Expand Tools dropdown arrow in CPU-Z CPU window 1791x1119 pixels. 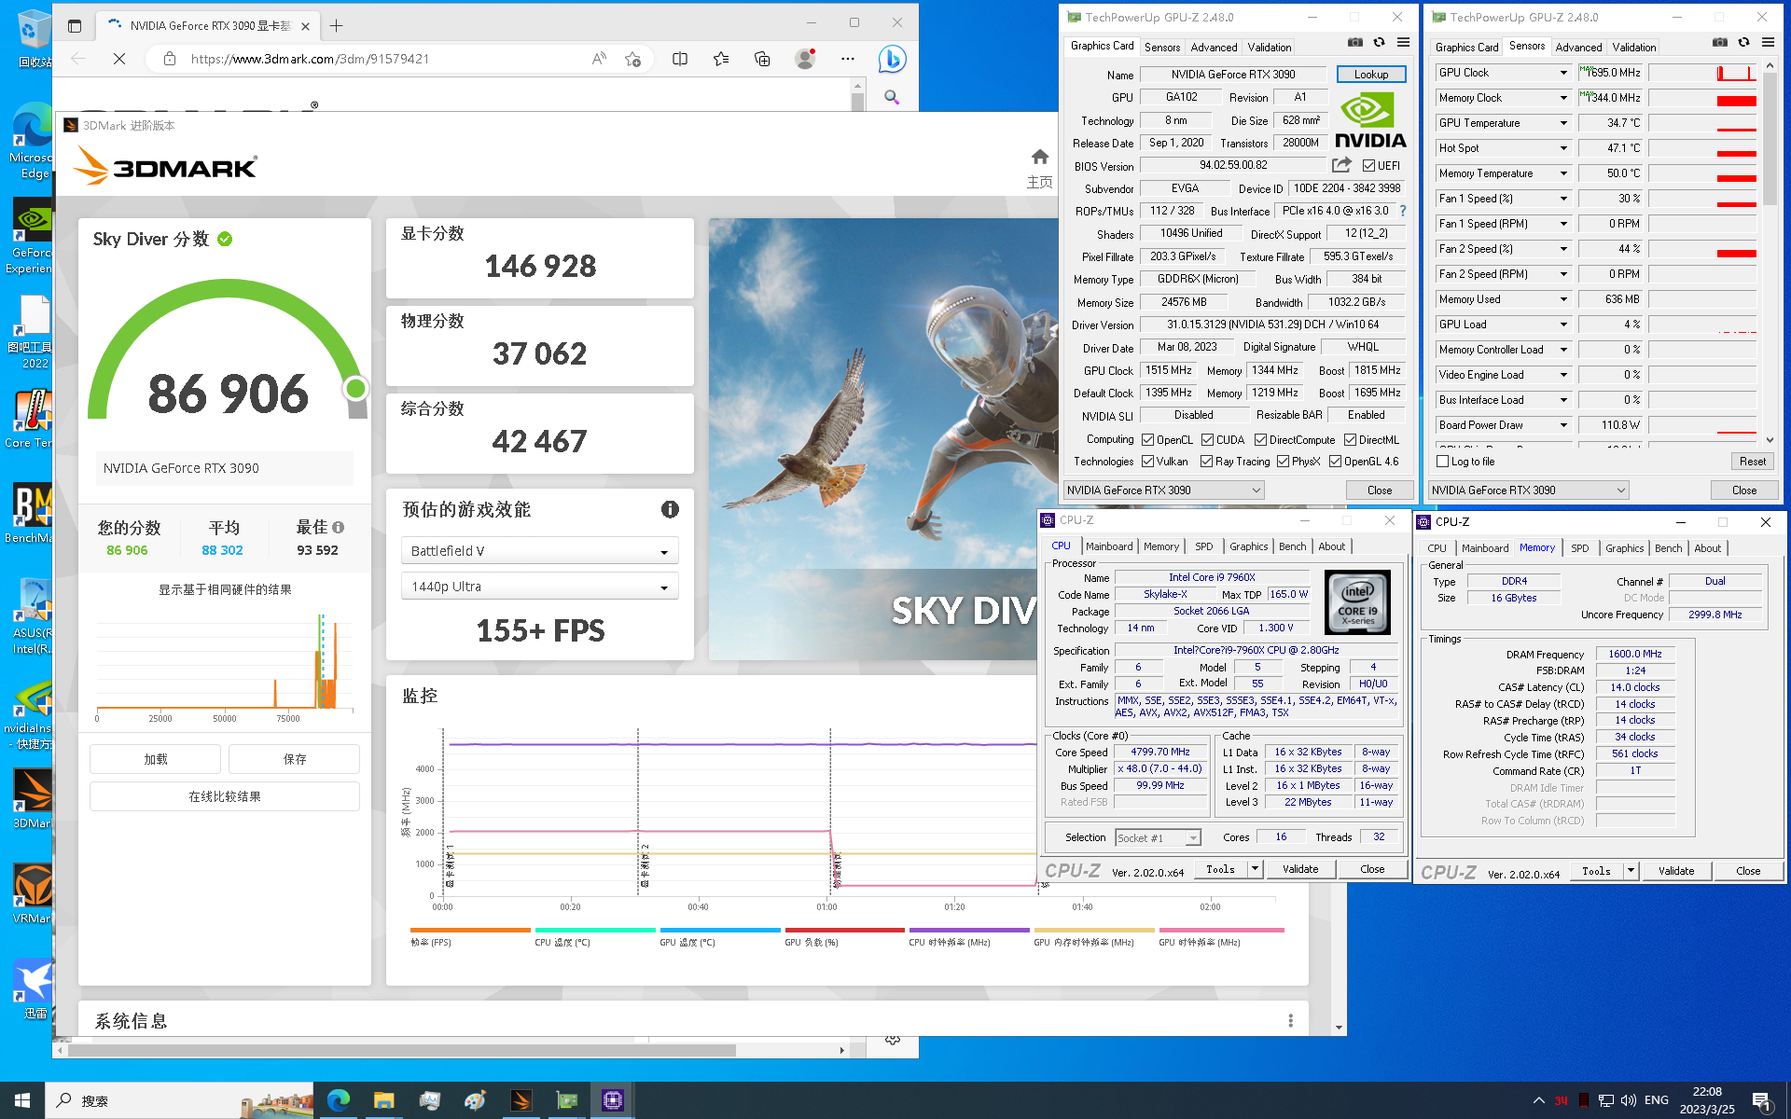pyautogui.click(x=1256, y=869)
